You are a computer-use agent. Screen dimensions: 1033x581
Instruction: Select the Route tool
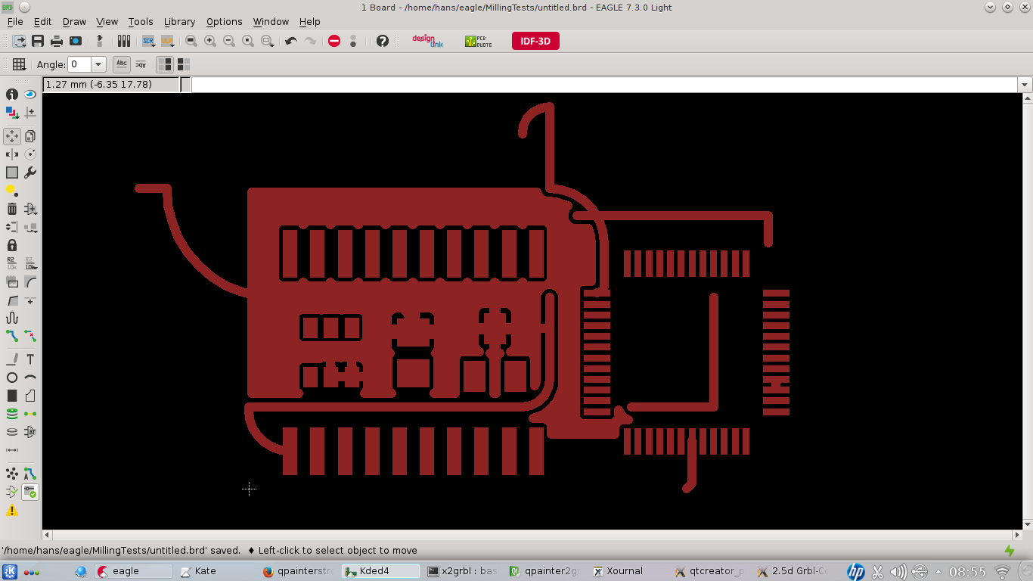(x=12, y=336)
